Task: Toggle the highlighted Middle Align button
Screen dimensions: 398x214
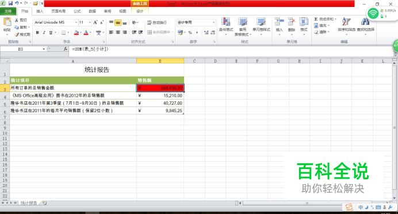Action: pos(118,22)
